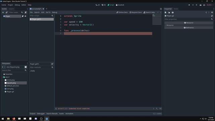
Task: Open the script editor Edit menu
Action: click(43, 12)
